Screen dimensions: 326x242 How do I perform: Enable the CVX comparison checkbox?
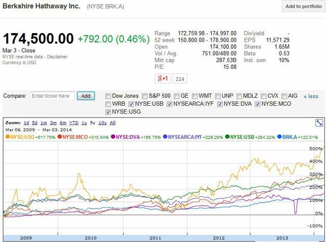point(263,96)
